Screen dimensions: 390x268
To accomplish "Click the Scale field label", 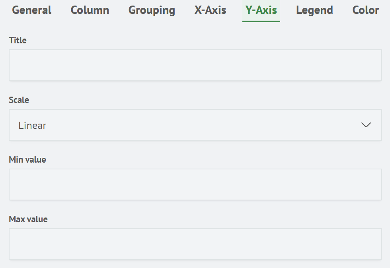I will tap(19, 100).
